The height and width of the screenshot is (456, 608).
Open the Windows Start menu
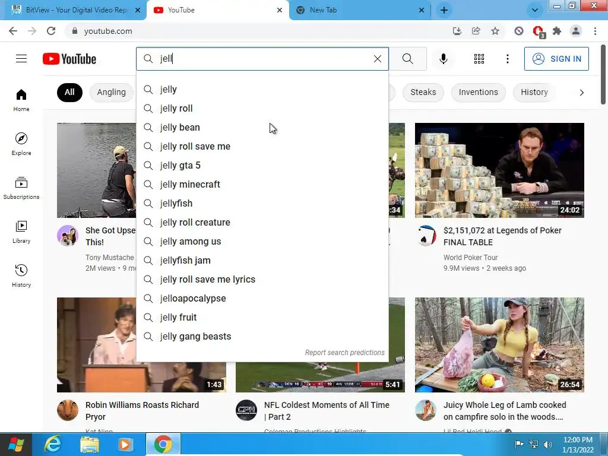15,444
